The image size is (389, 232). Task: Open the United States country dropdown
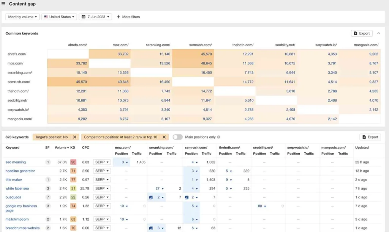coord(59,17)
